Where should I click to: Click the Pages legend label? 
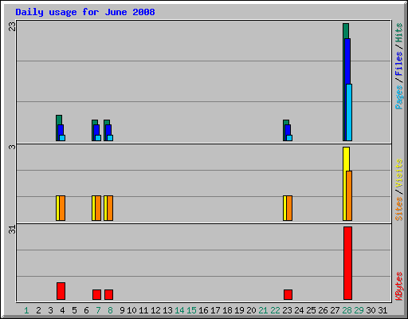398,97
